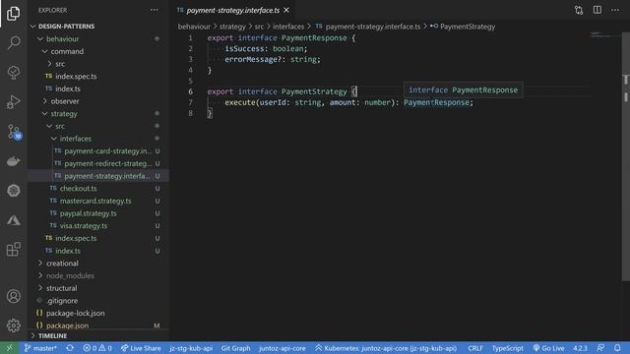
Task: Open Explorer views and more actions menu
Action: pyautogui.click(x=155, y=10)
